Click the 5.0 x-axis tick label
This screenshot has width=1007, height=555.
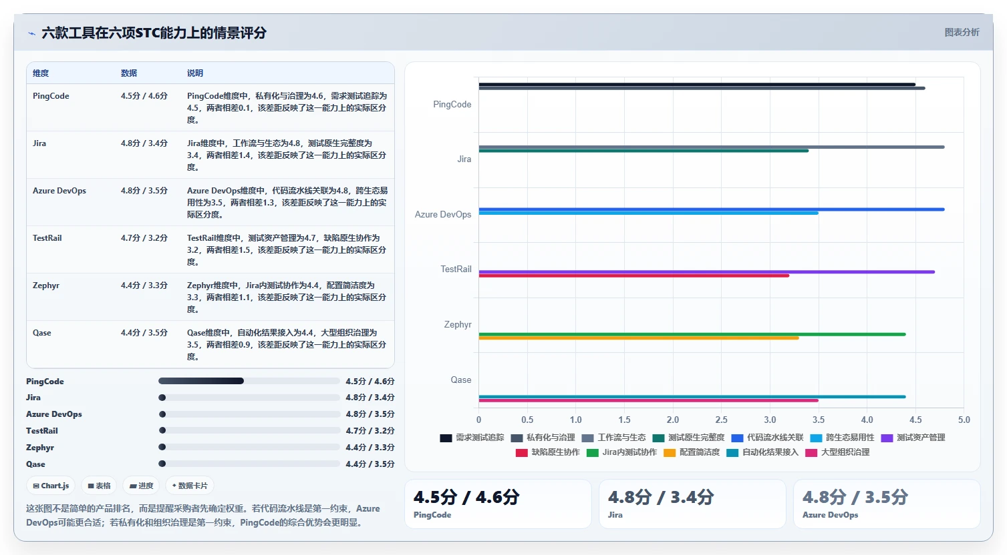point(964,420)
